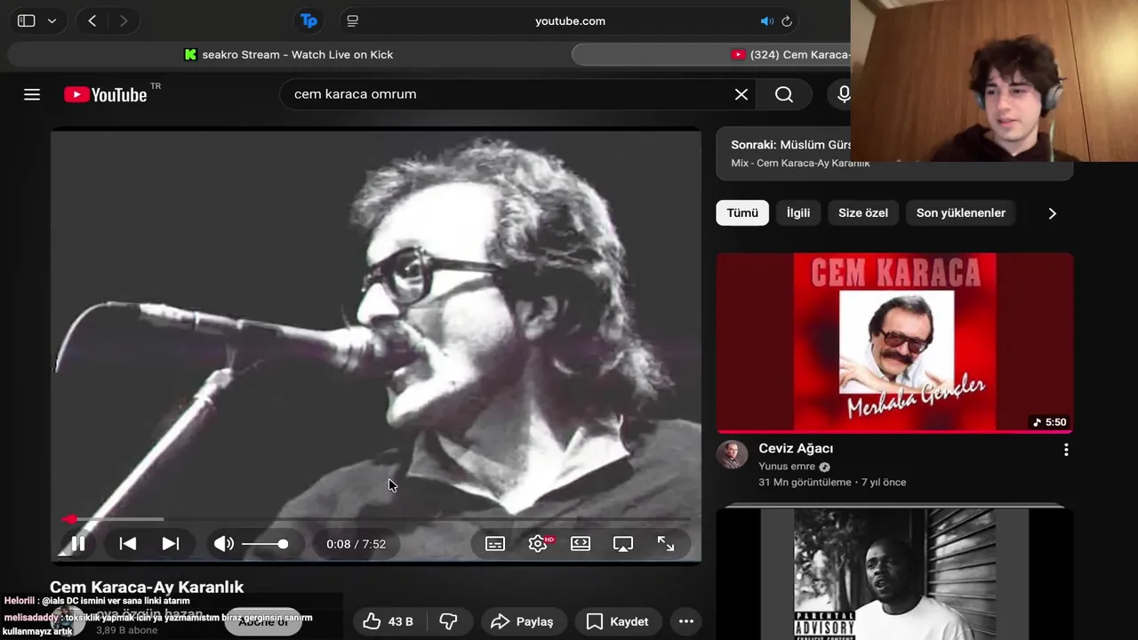This screenshot has width=1138, height=640.
Task: Show more filter chips with the right chevron
Action: [x=1052, y=213]
